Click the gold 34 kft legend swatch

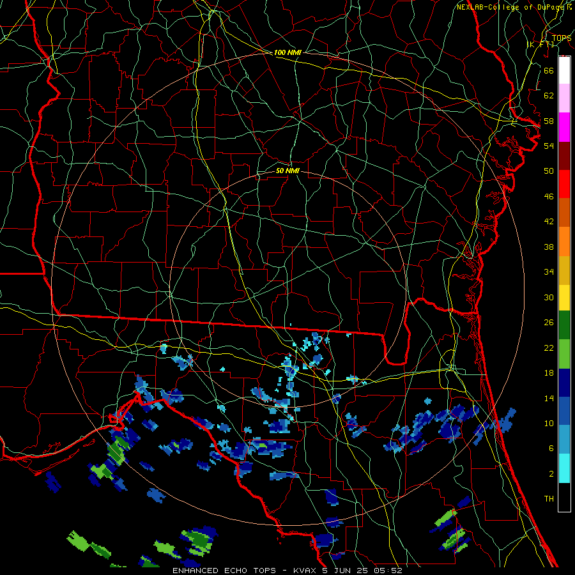(564, 271)
